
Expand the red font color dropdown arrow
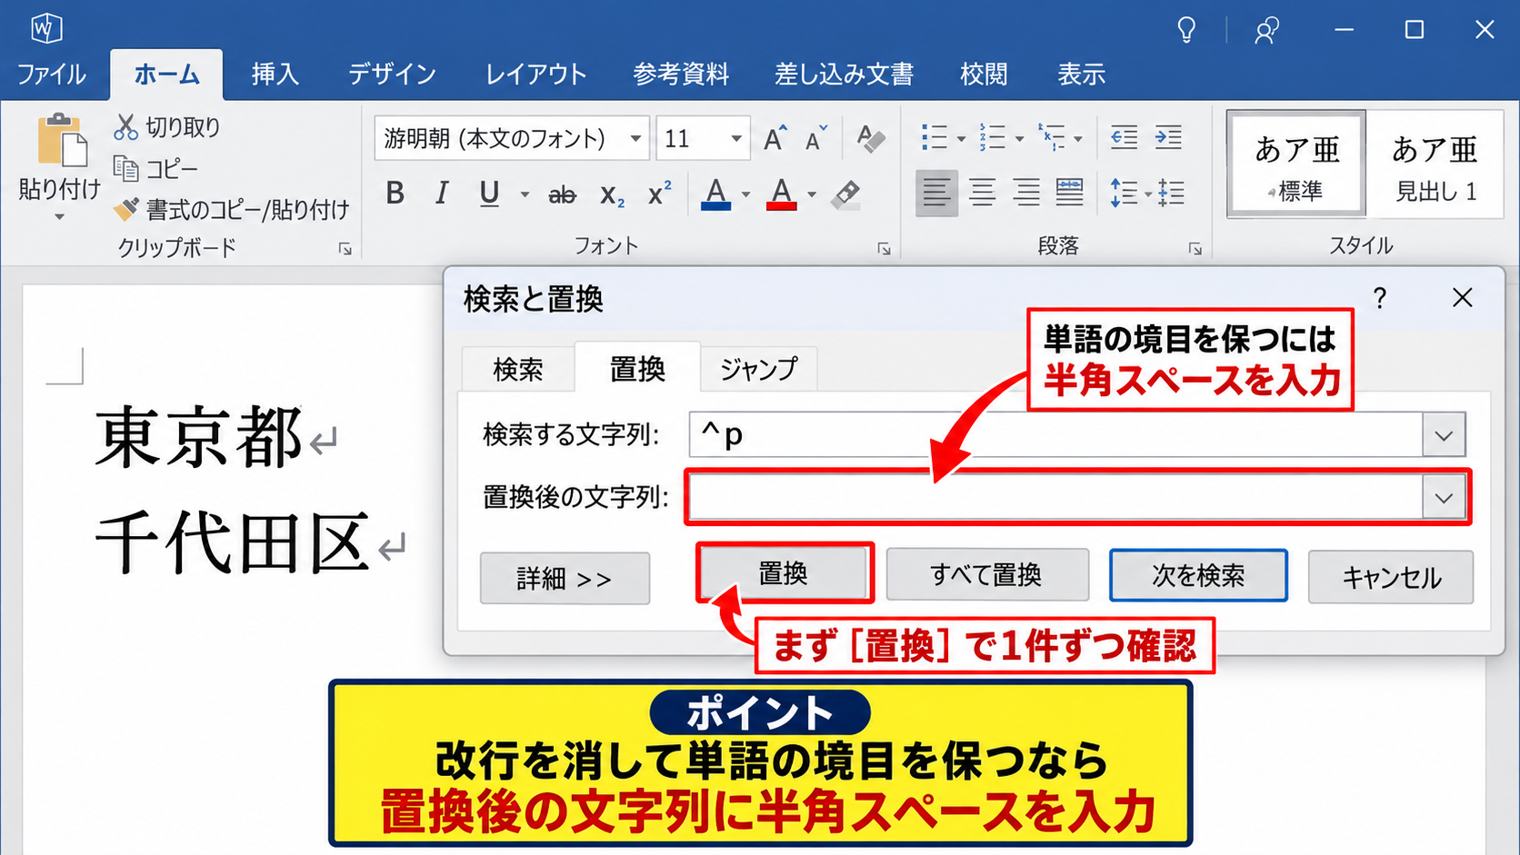[x=812, y=194]
